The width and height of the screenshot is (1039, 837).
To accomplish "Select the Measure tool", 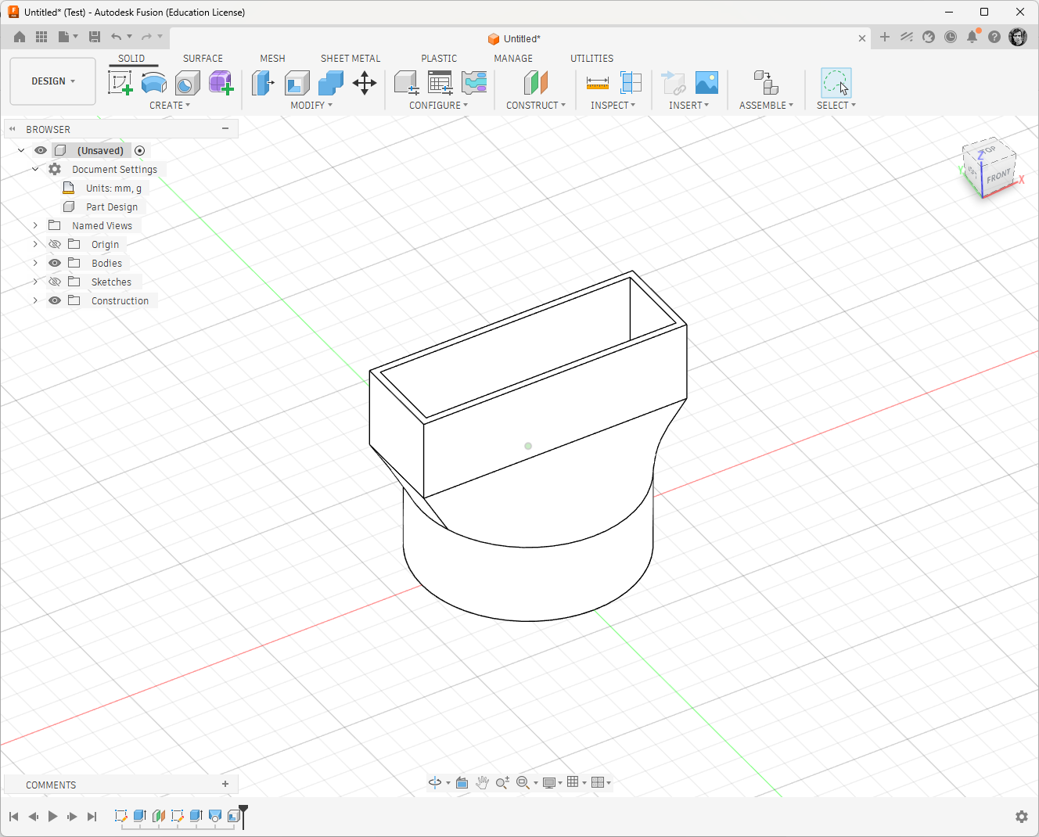I will pyautogui.click(x=598, y=82).
